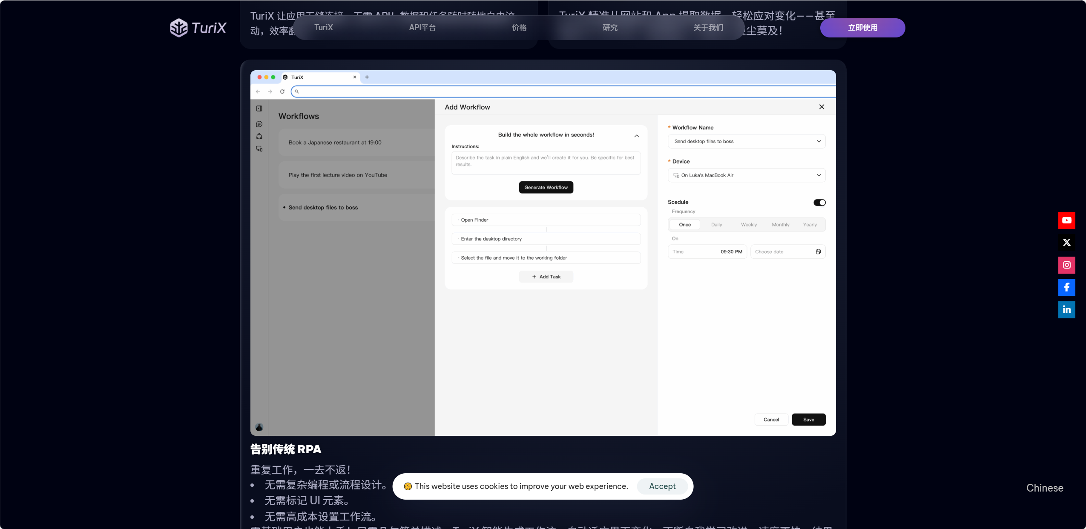Click the chat icon in app sidebar
1086x529 pixels.
pyautogui.click(x=259, y=124)
